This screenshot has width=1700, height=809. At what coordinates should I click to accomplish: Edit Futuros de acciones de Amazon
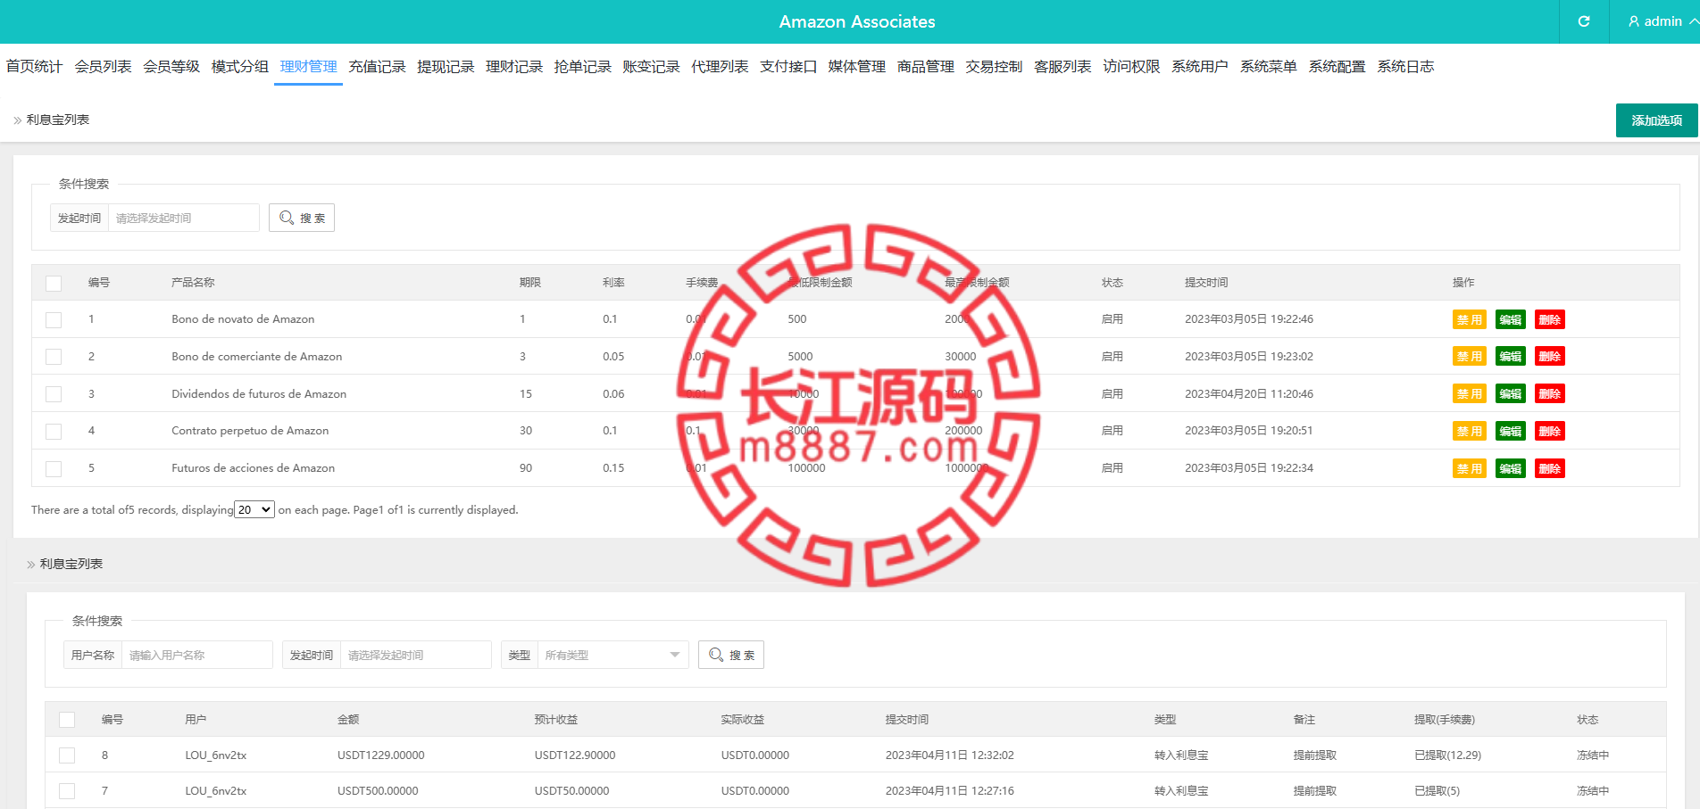click(1511, 468)
